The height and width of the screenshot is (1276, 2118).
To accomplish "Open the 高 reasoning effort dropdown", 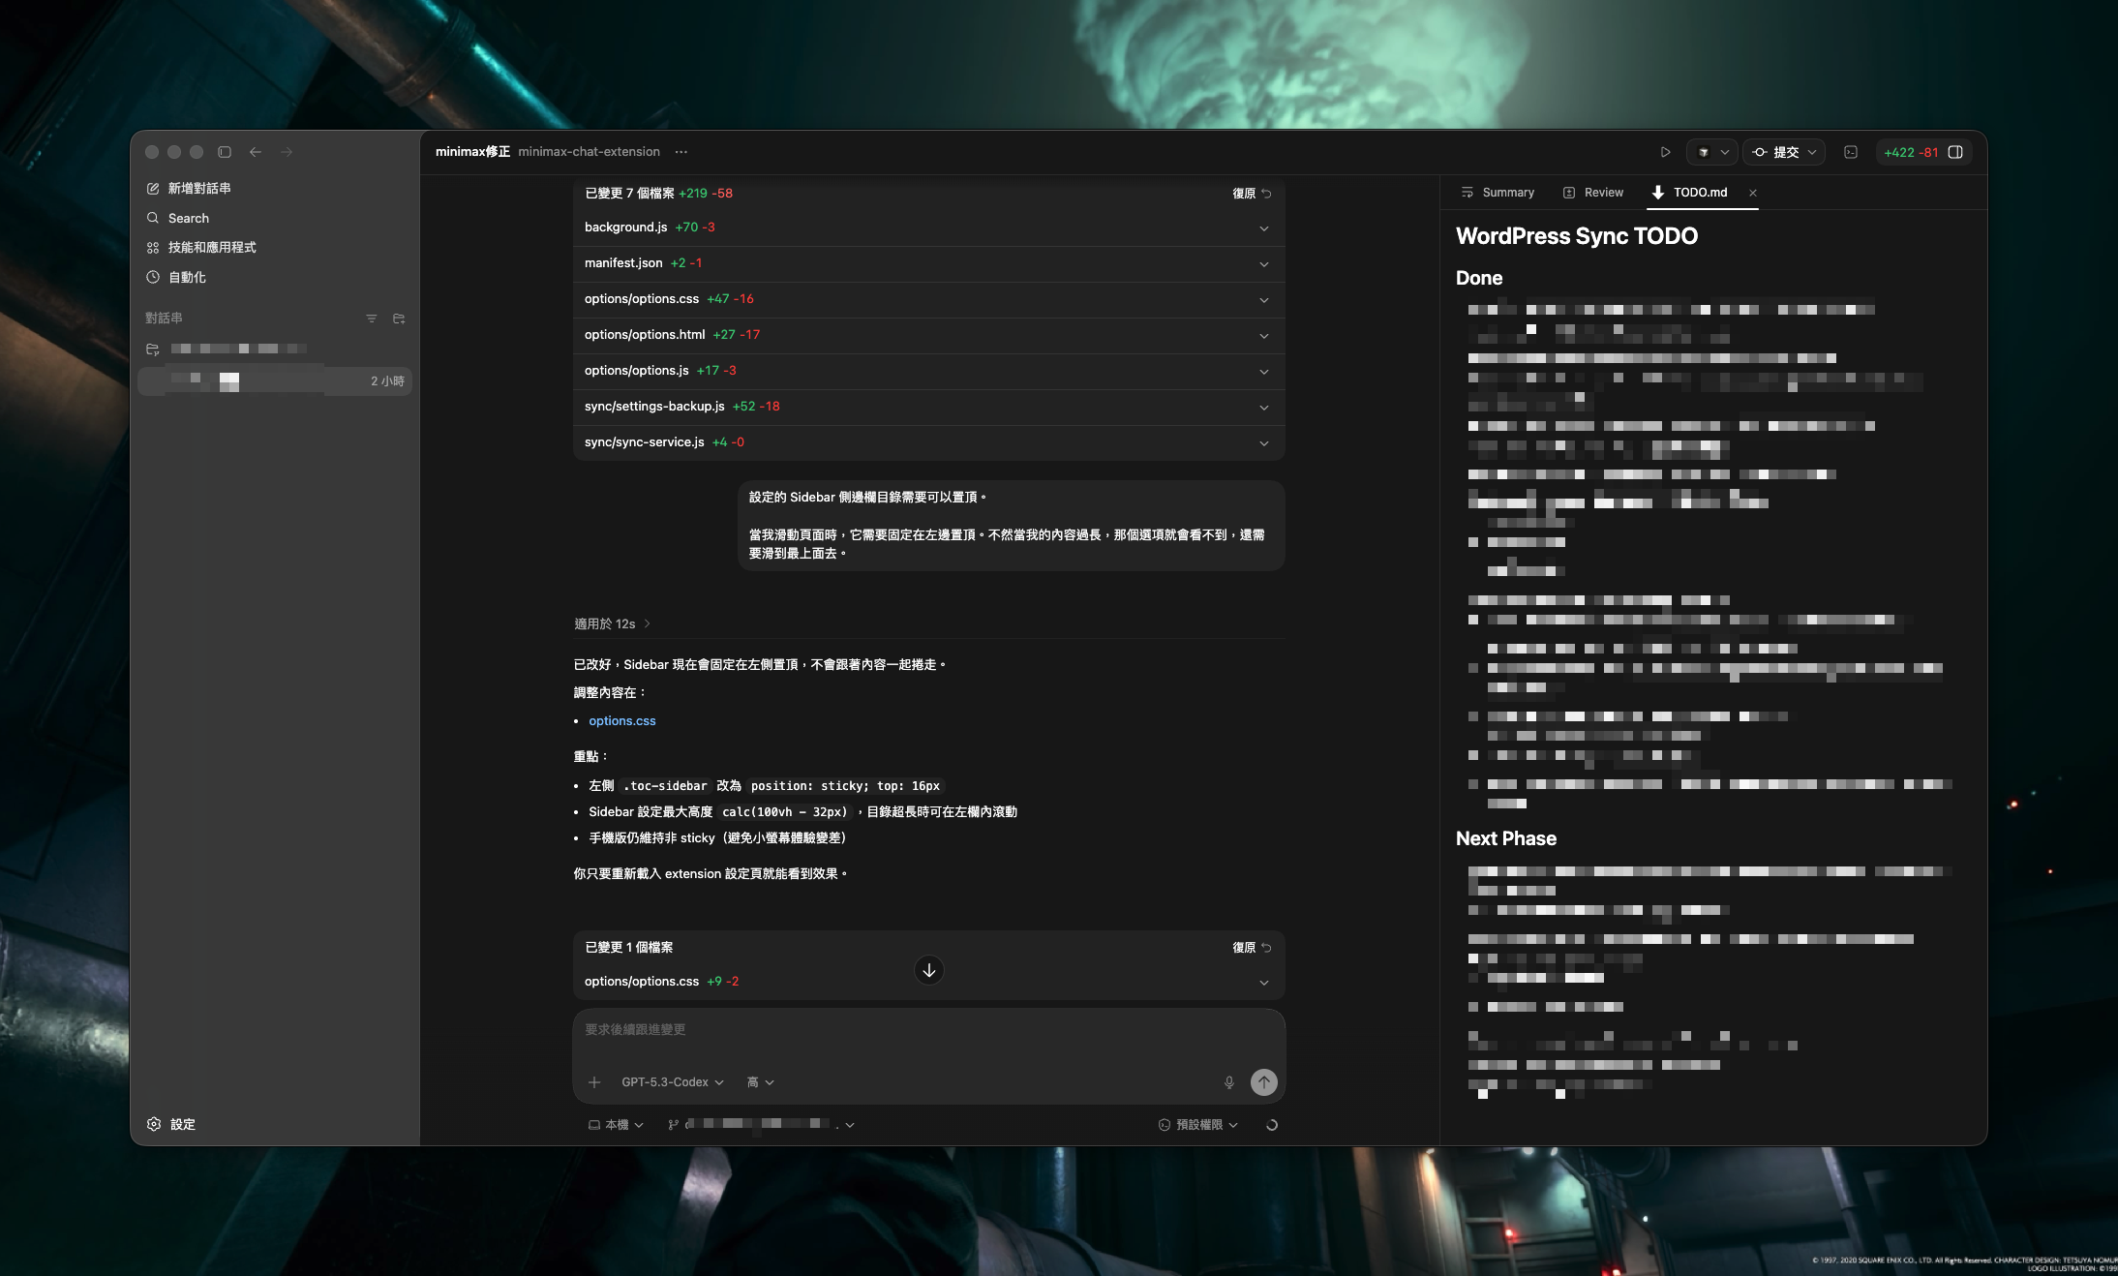I will (x=761, y=1082).
